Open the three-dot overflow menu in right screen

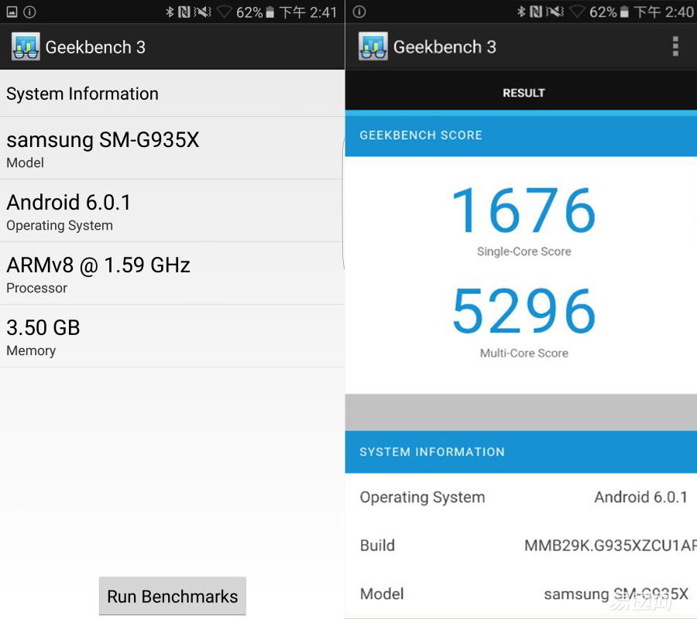[675, 46]
